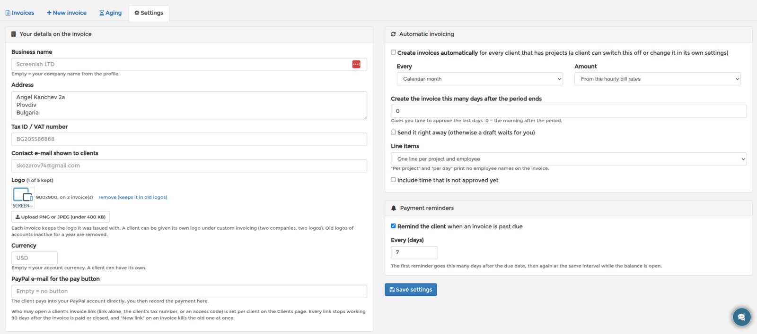Click the '900x900, on 2 invoice(s)' text
This screenshot has width=757, height=334.
click(x=65, y=197)
